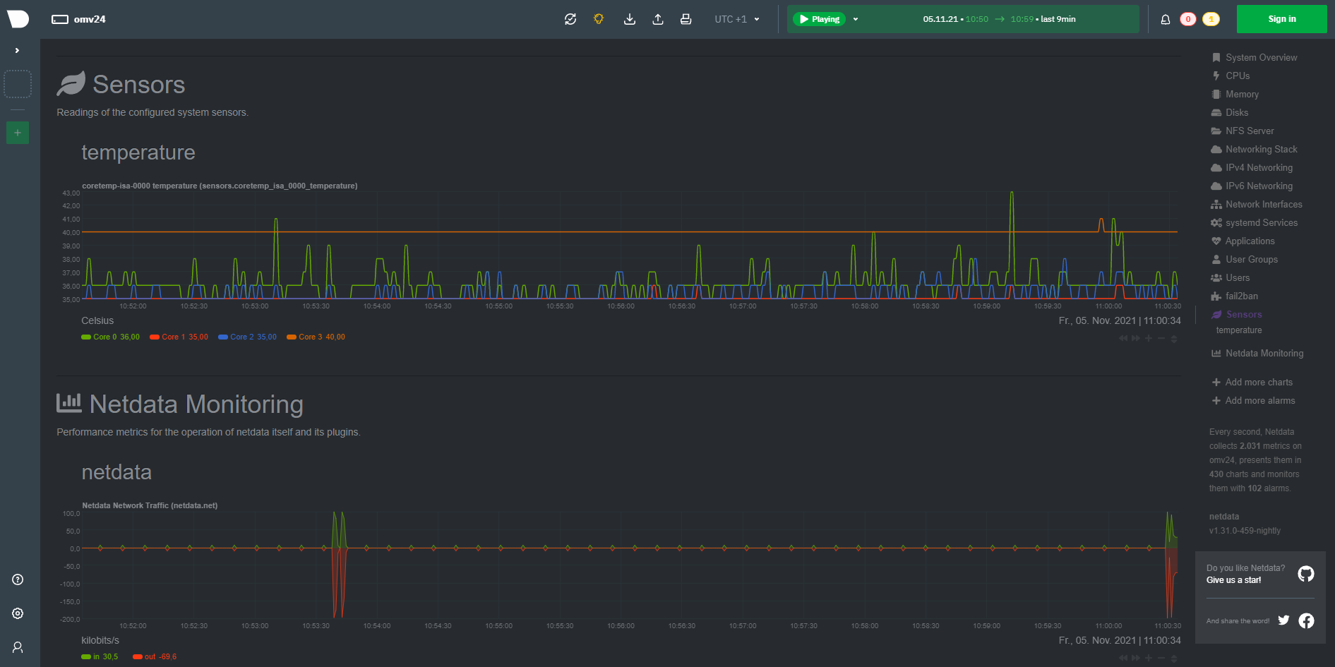Toggle Core 0 legend in temperature chart
Image resolution: width=1335 pixels, height=667 pixels.
pos(111,337)
